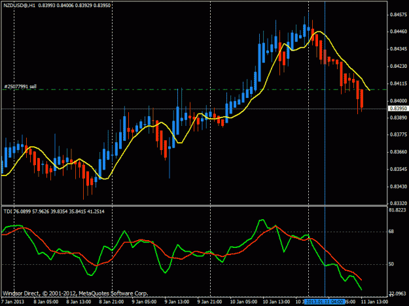Click the 0.84345 price axis label

click(x=399, y=49)
